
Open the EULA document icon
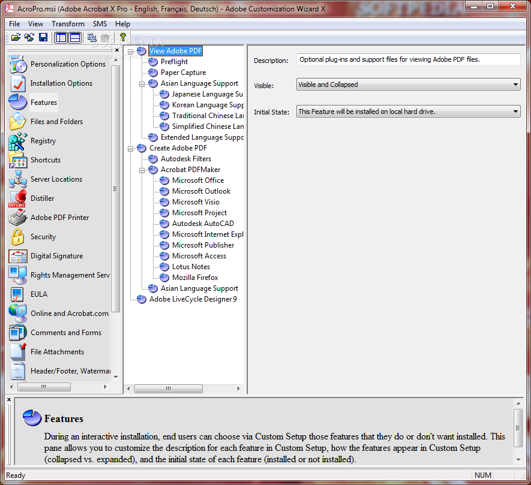click(17, 294)
